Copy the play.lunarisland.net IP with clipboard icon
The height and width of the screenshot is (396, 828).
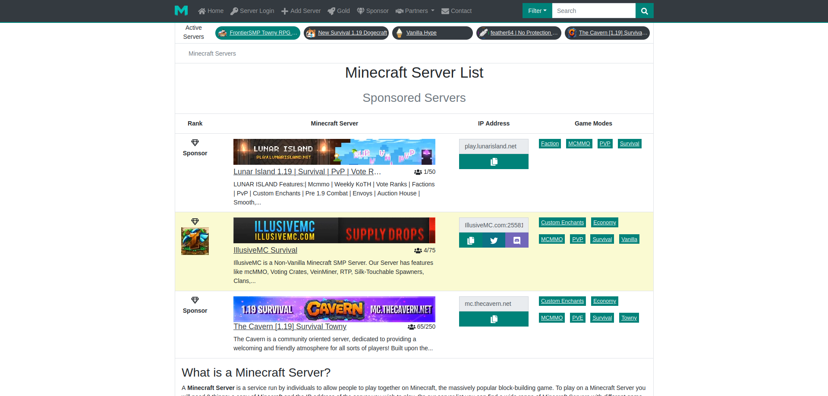[x=493, y=161]
